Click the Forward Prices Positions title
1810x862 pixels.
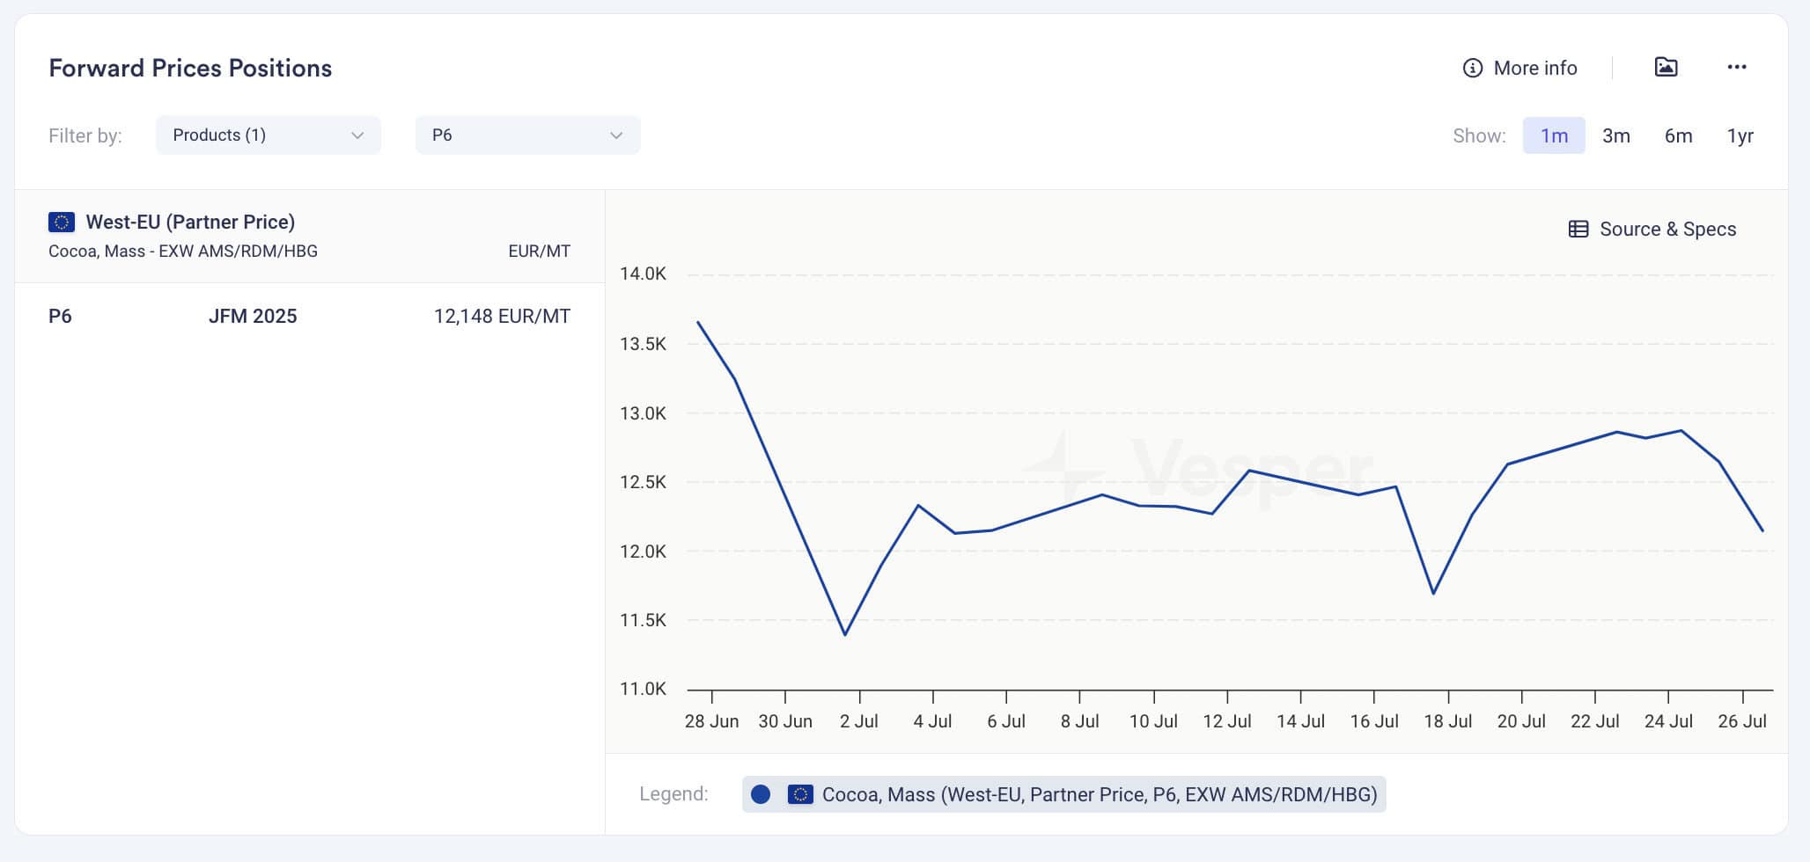(190, 68)
